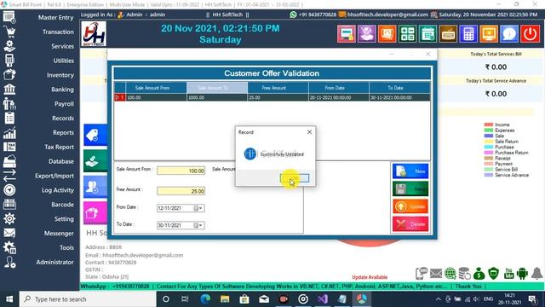Open the To Date picker dropdown
The image size is (545, 307).
pyautogui.click(x=198, y=225)
